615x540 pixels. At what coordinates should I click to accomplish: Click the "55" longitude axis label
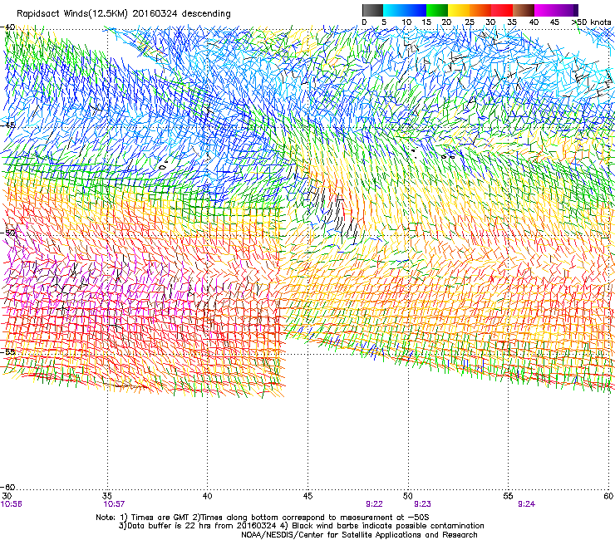click(x=508, y=496)
